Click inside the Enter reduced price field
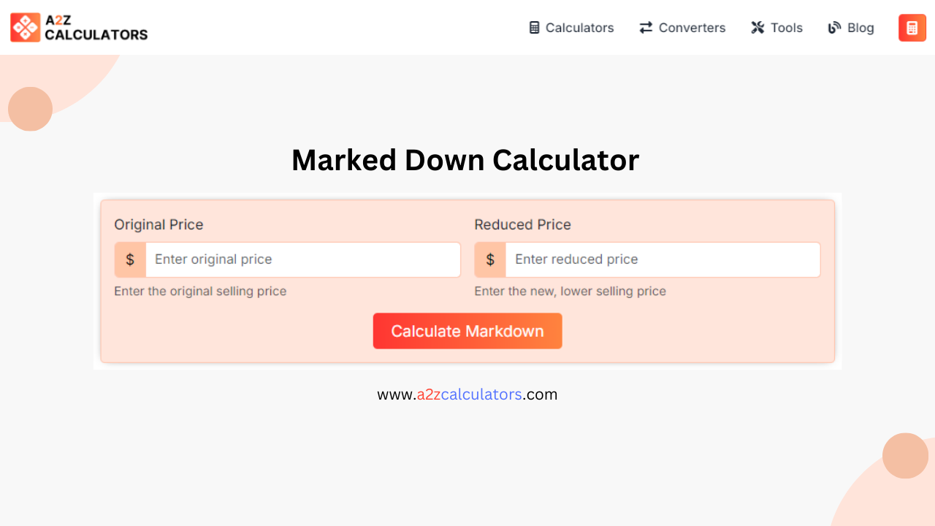Screen dimensions: 935x526 tap(663, 259)
